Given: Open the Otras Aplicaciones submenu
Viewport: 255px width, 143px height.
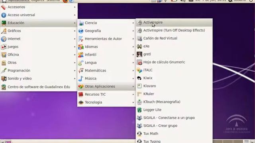Looking at the screenshot, I should tap(106, 87).
